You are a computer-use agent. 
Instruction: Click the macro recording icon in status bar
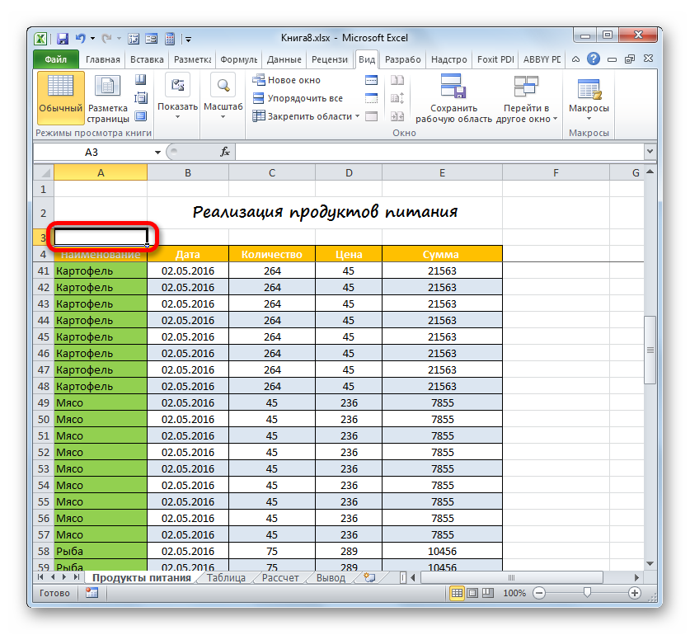tap(92, 593)
